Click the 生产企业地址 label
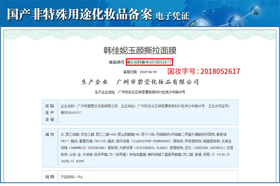Viewport: 280px width, 186px height. pyautogui.click(x=105, y=92)
